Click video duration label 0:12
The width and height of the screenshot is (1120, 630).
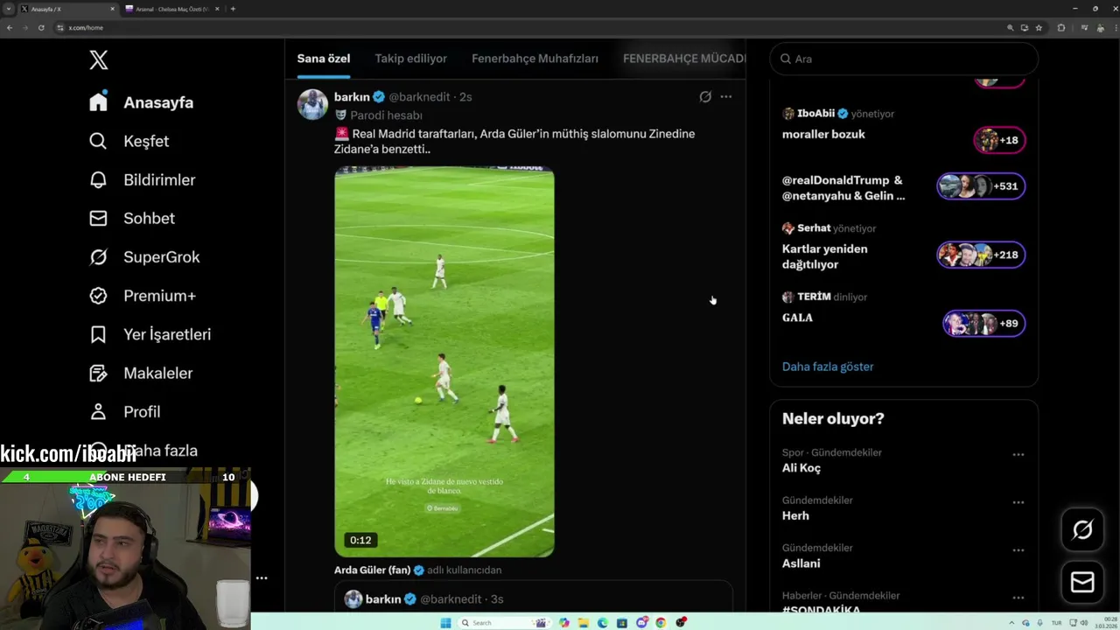[360, 540]
